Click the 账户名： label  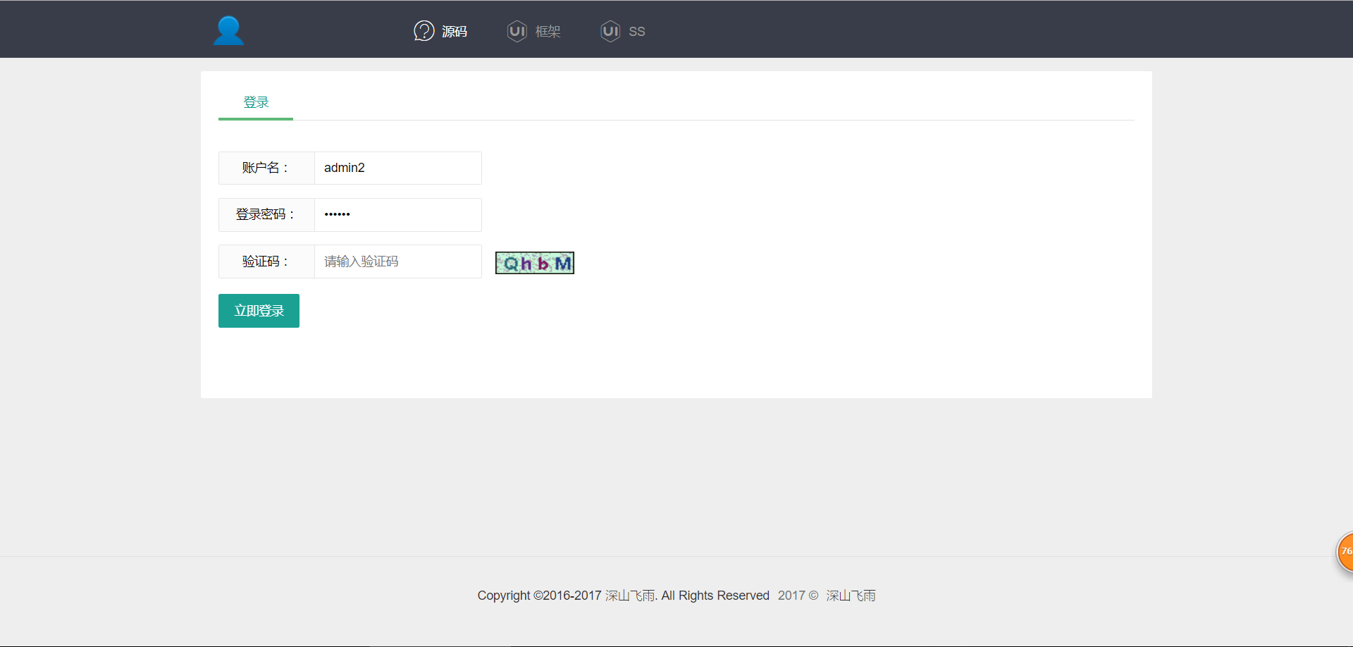tap(266, 168)
